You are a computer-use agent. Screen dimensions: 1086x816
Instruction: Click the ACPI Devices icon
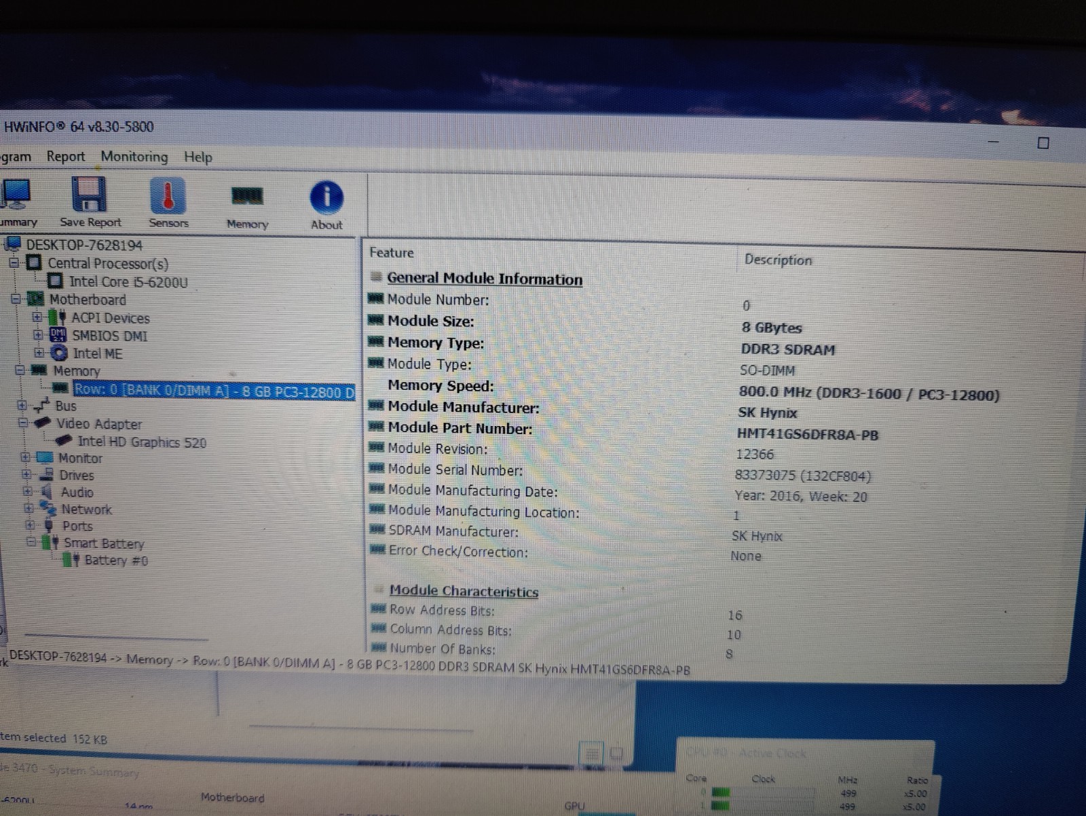coord(58,317)
